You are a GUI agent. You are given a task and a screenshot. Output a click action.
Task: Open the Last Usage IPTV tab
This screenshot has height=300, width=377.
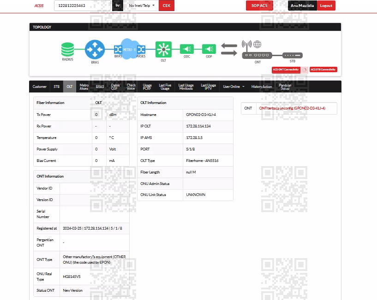point(208,87)
